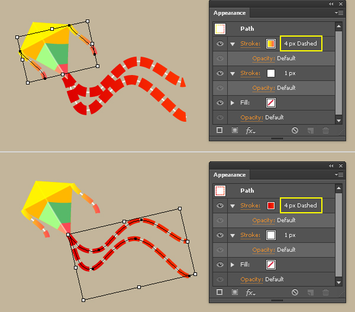
Task: Close the top Appearance panel
Action: 341,4
